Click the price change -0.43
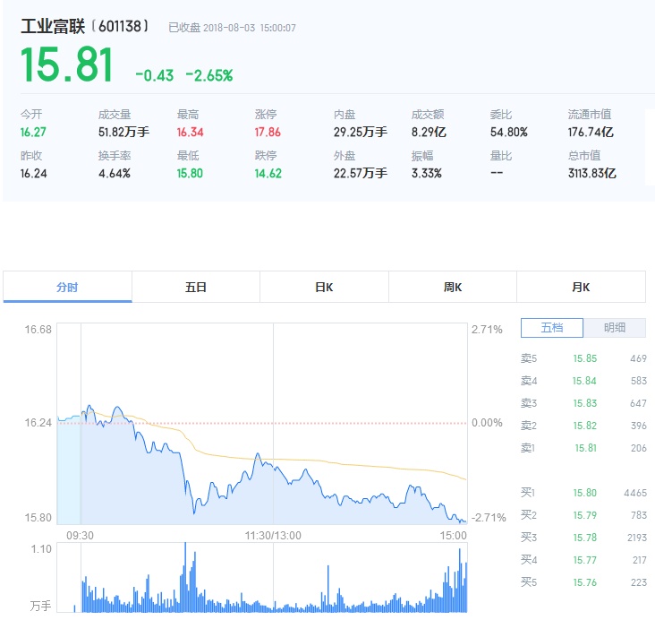Image resolution: width=655 pixels, height=620 pixels. (x=155, y=76)
